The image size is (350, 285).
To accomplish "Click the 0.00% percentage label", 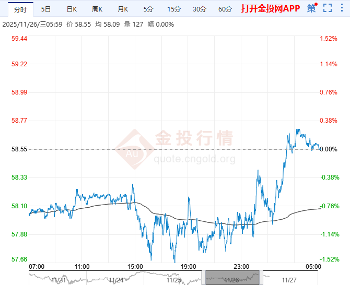I will point(329,149).
